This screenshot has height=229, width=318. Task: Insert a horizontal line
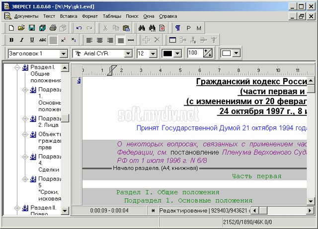click(x=131, y=40)
